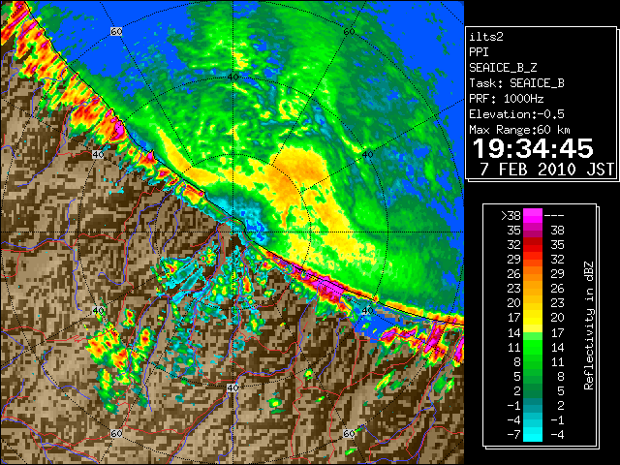Click the radar info box frame with ilts2 header

point(542,104)
